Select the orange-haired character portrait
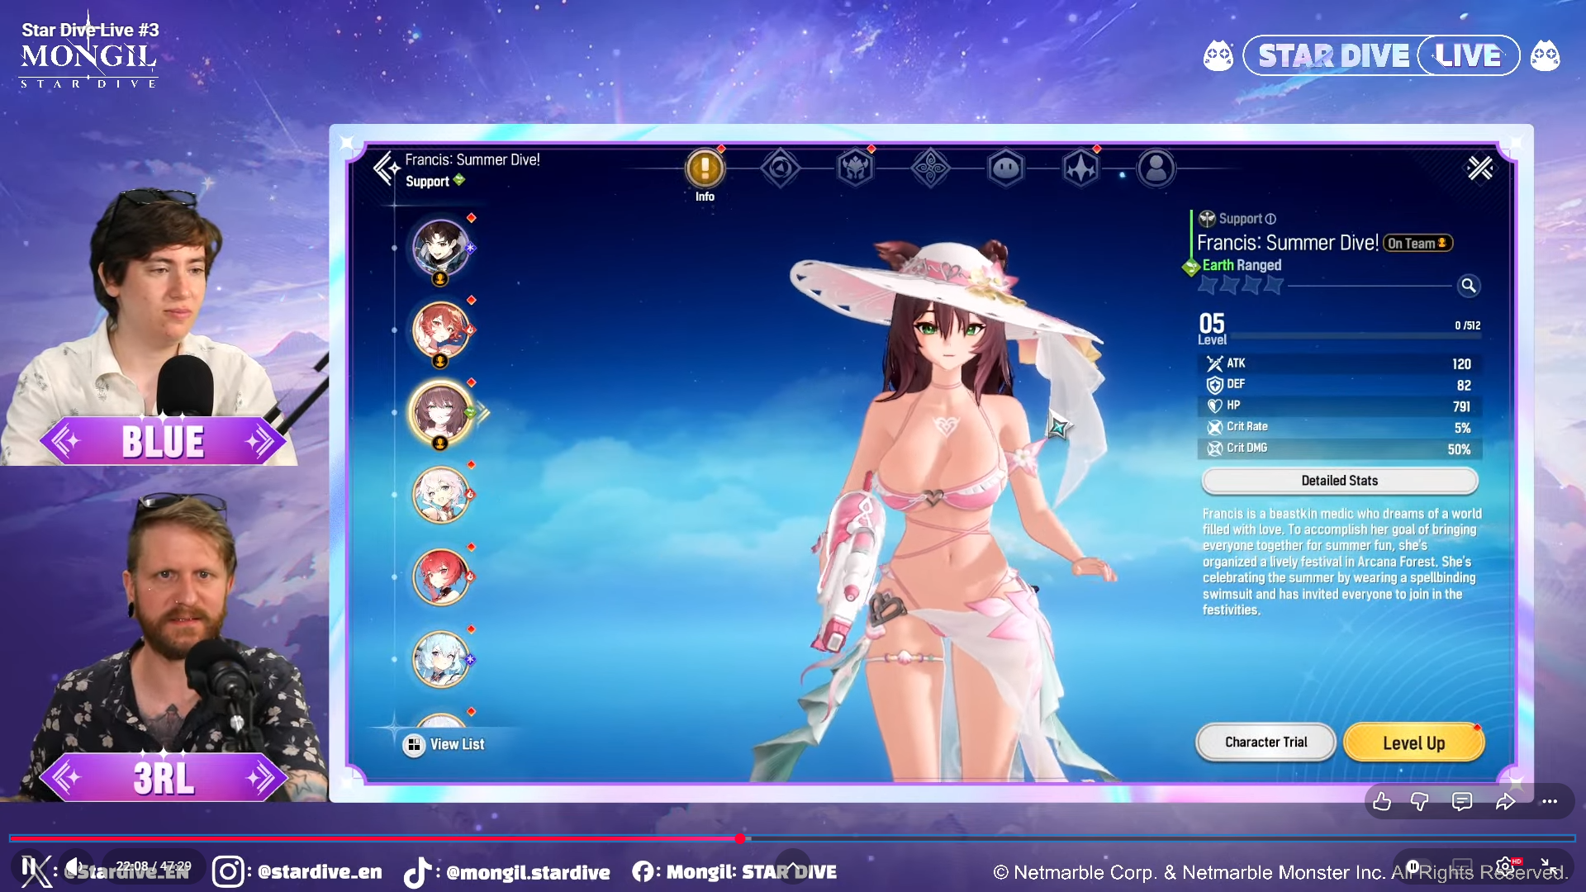1586x892 pixels. pos(441,330)
